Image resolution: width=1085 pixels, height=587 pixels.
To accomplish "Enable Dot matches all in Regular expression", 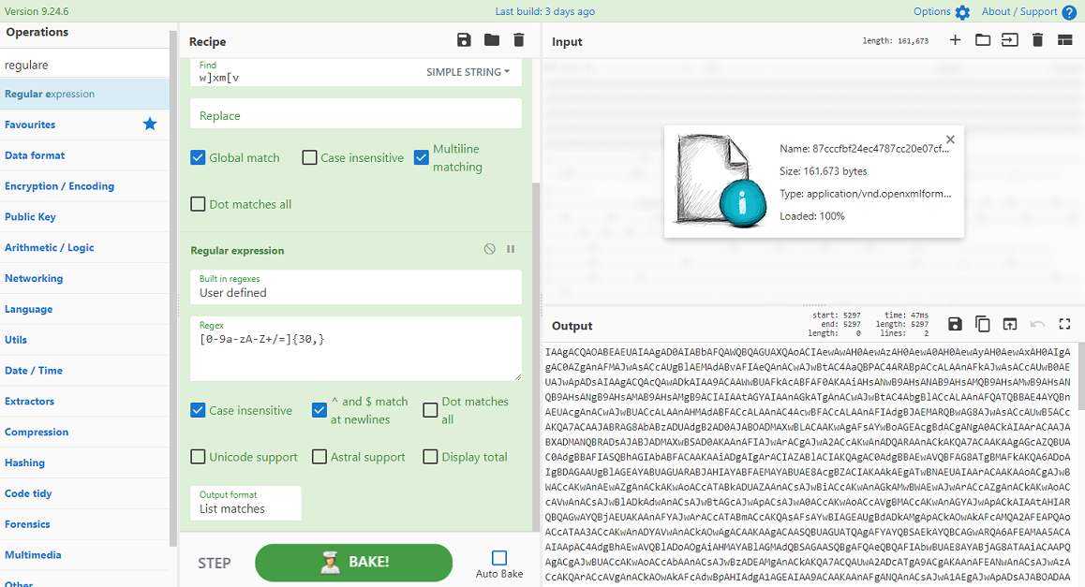I will [430, 410].
